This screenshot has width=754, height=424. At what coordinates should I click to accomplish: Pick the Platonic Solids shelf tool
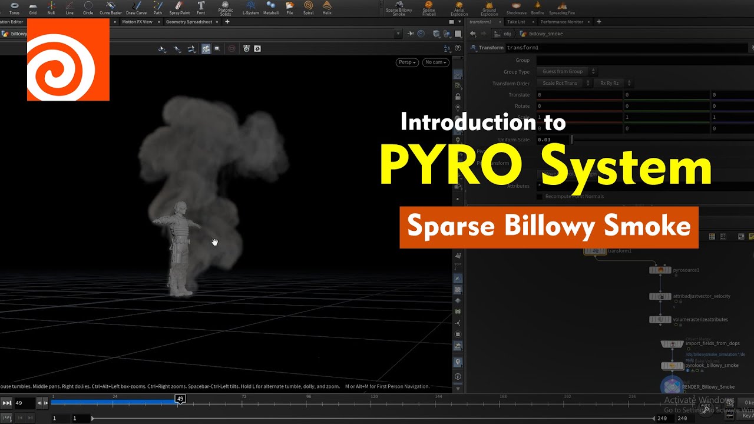coord(226,8)
